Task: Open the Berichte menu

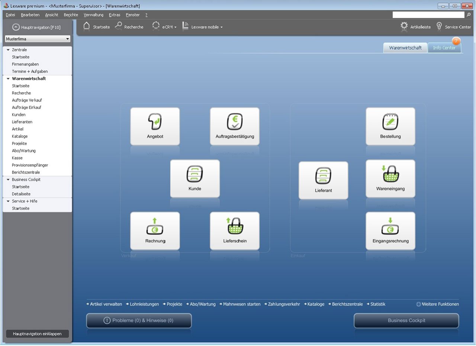Action: [x=71, y=15]
